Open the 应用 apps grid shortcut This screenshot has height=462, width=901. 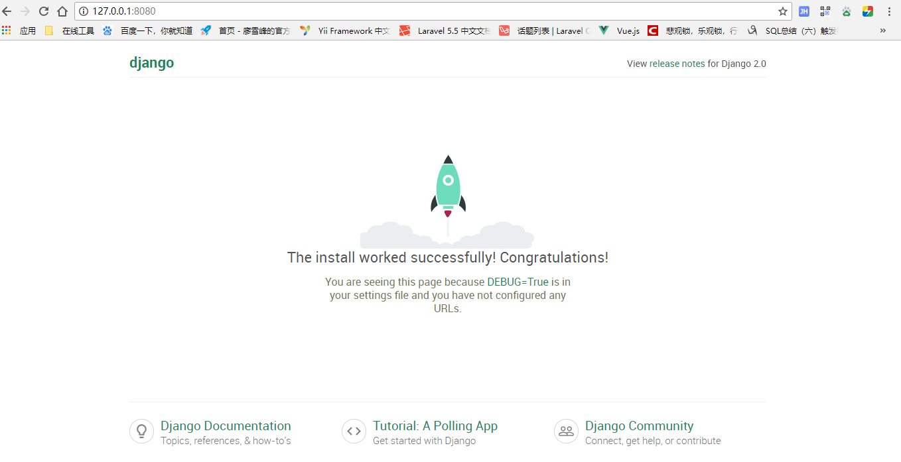coord(19,30)
